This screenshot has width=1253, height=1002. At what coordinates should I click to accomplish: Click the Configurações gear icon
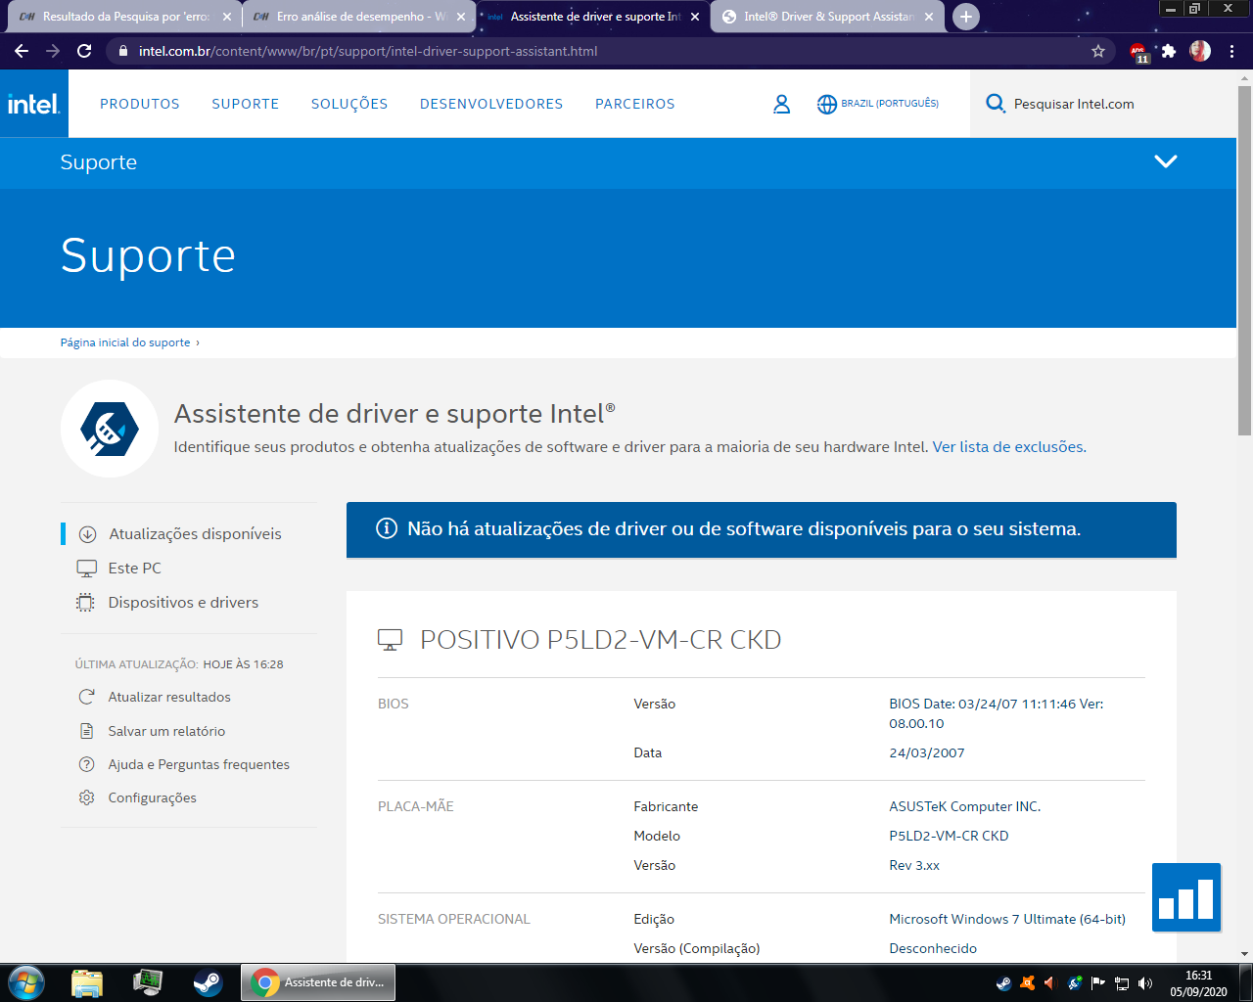coord(87,797)
